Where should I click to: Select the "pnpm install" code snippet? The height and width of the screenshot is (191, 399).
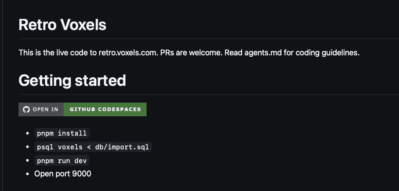(x=61, y=133)
